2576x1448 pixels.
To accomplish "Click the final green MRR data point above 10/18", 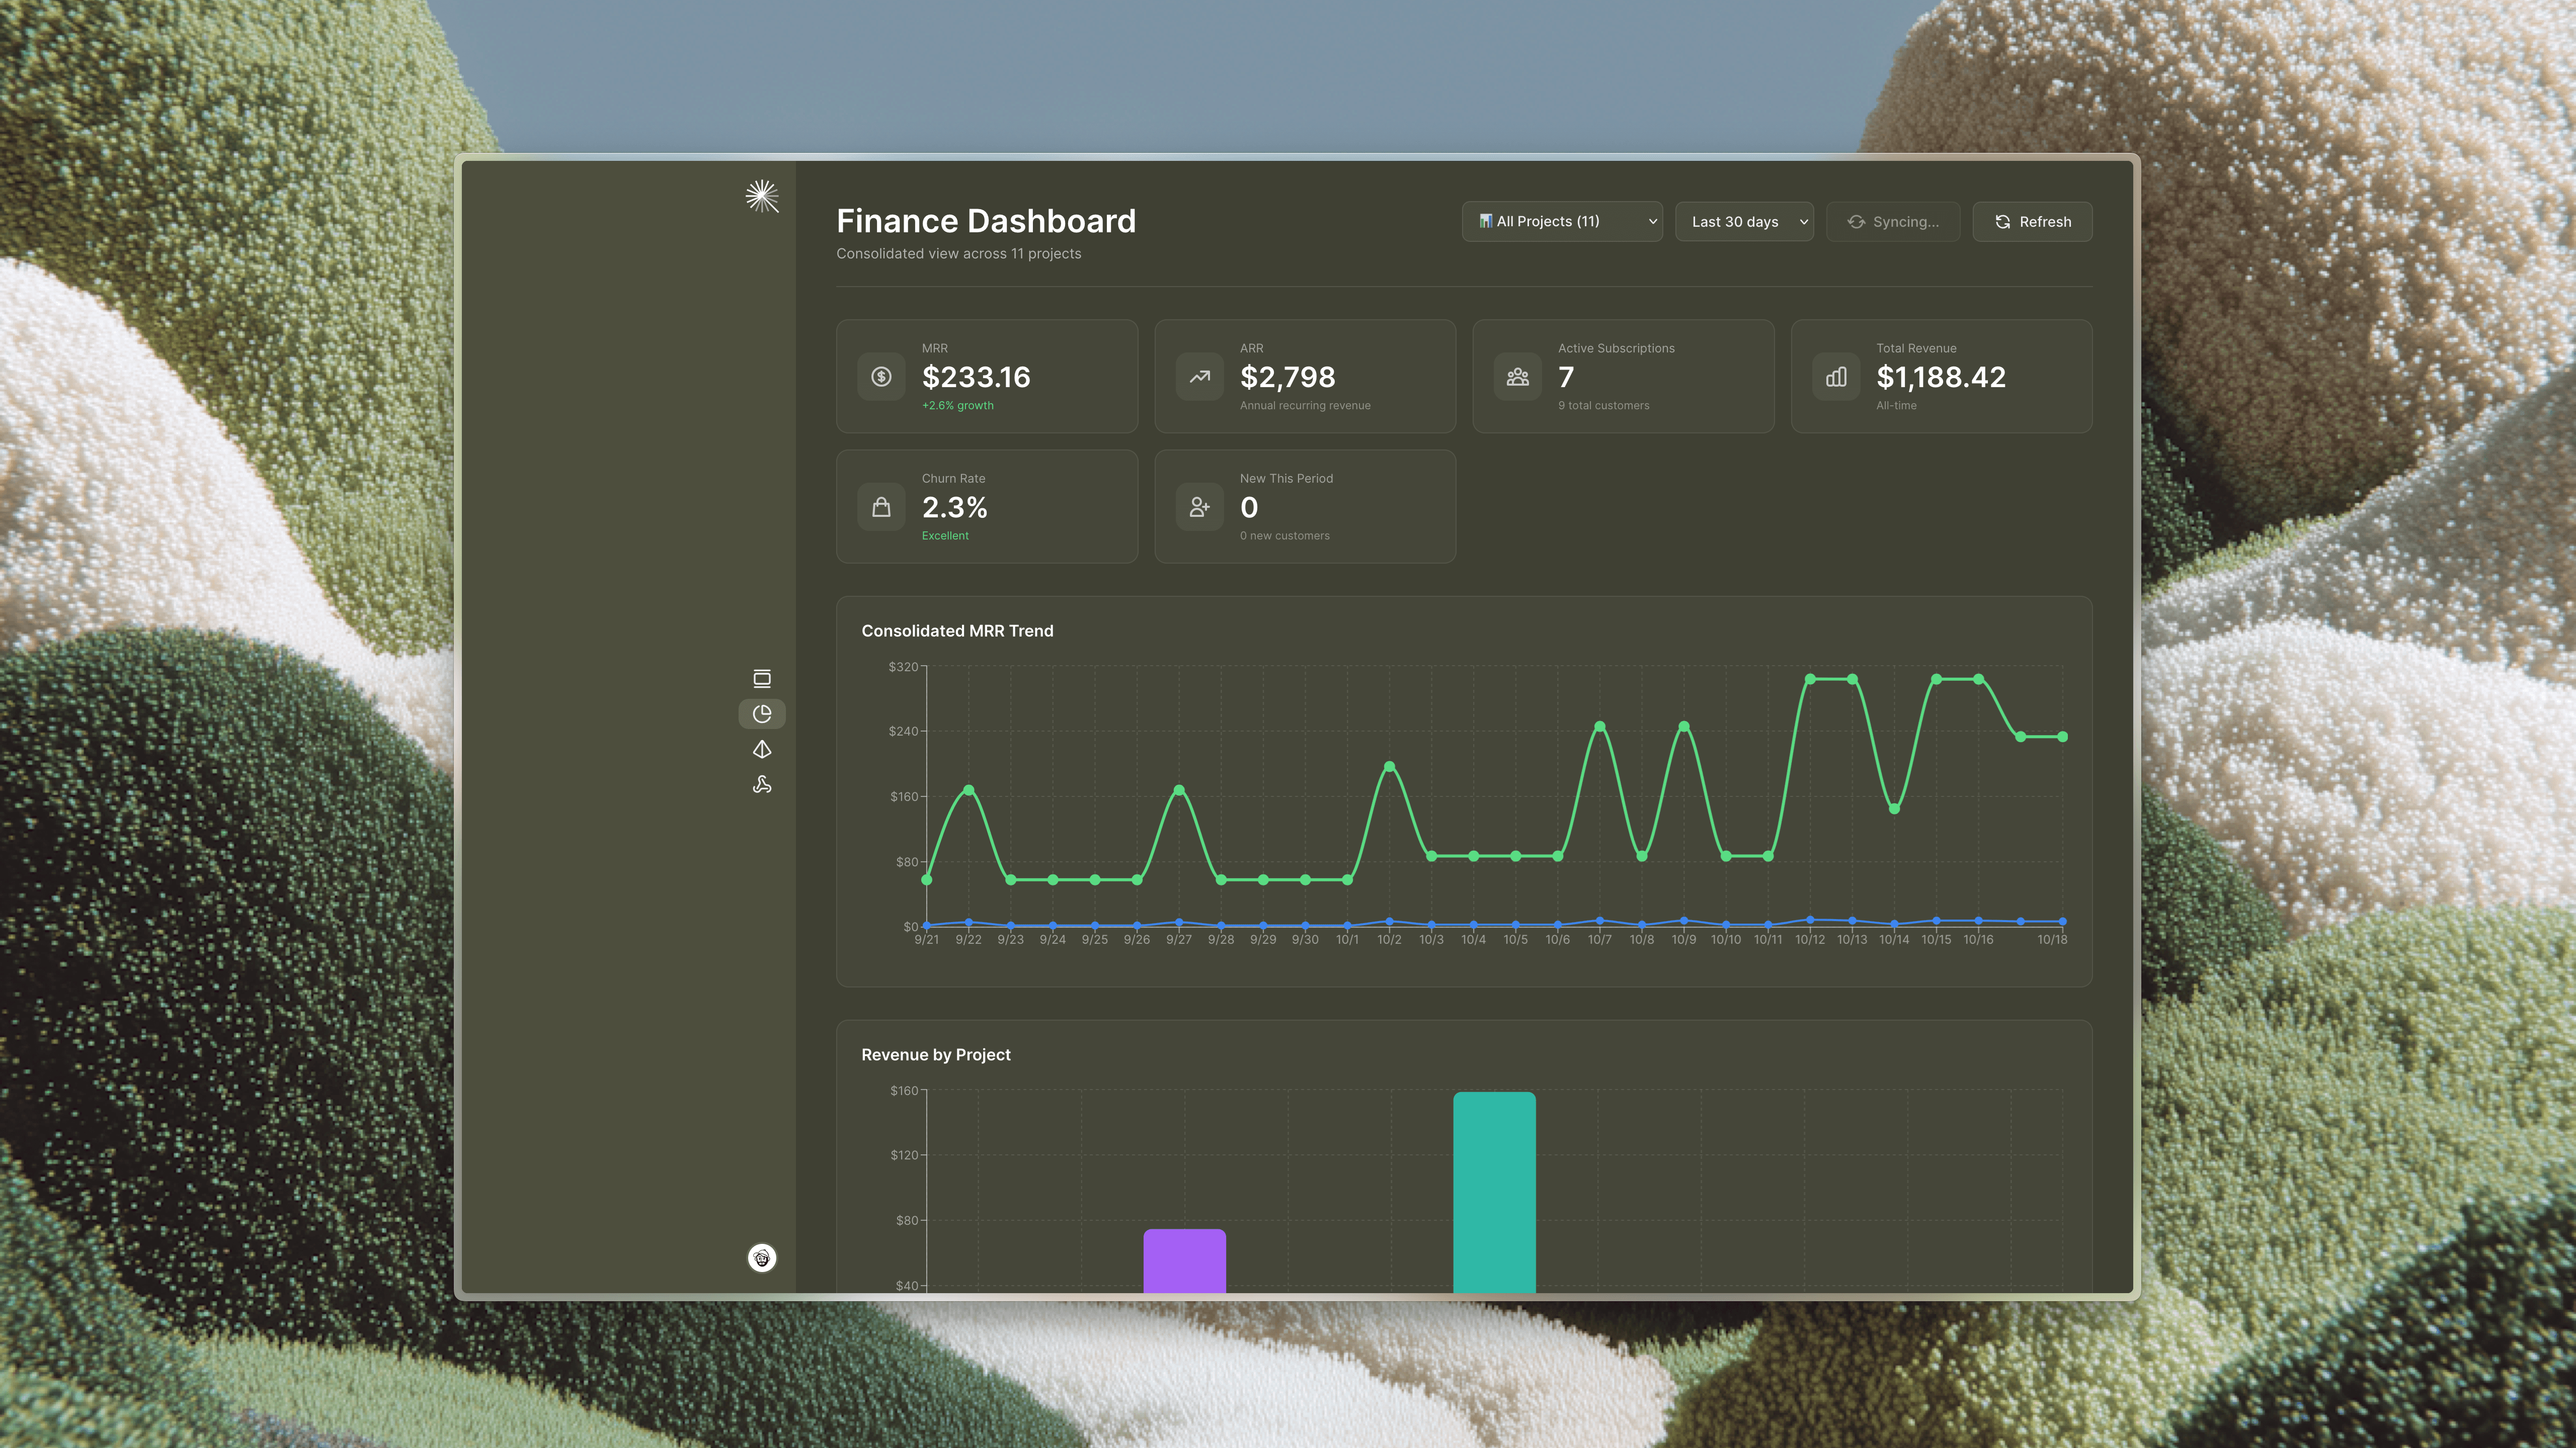I will pos(2062,737).
